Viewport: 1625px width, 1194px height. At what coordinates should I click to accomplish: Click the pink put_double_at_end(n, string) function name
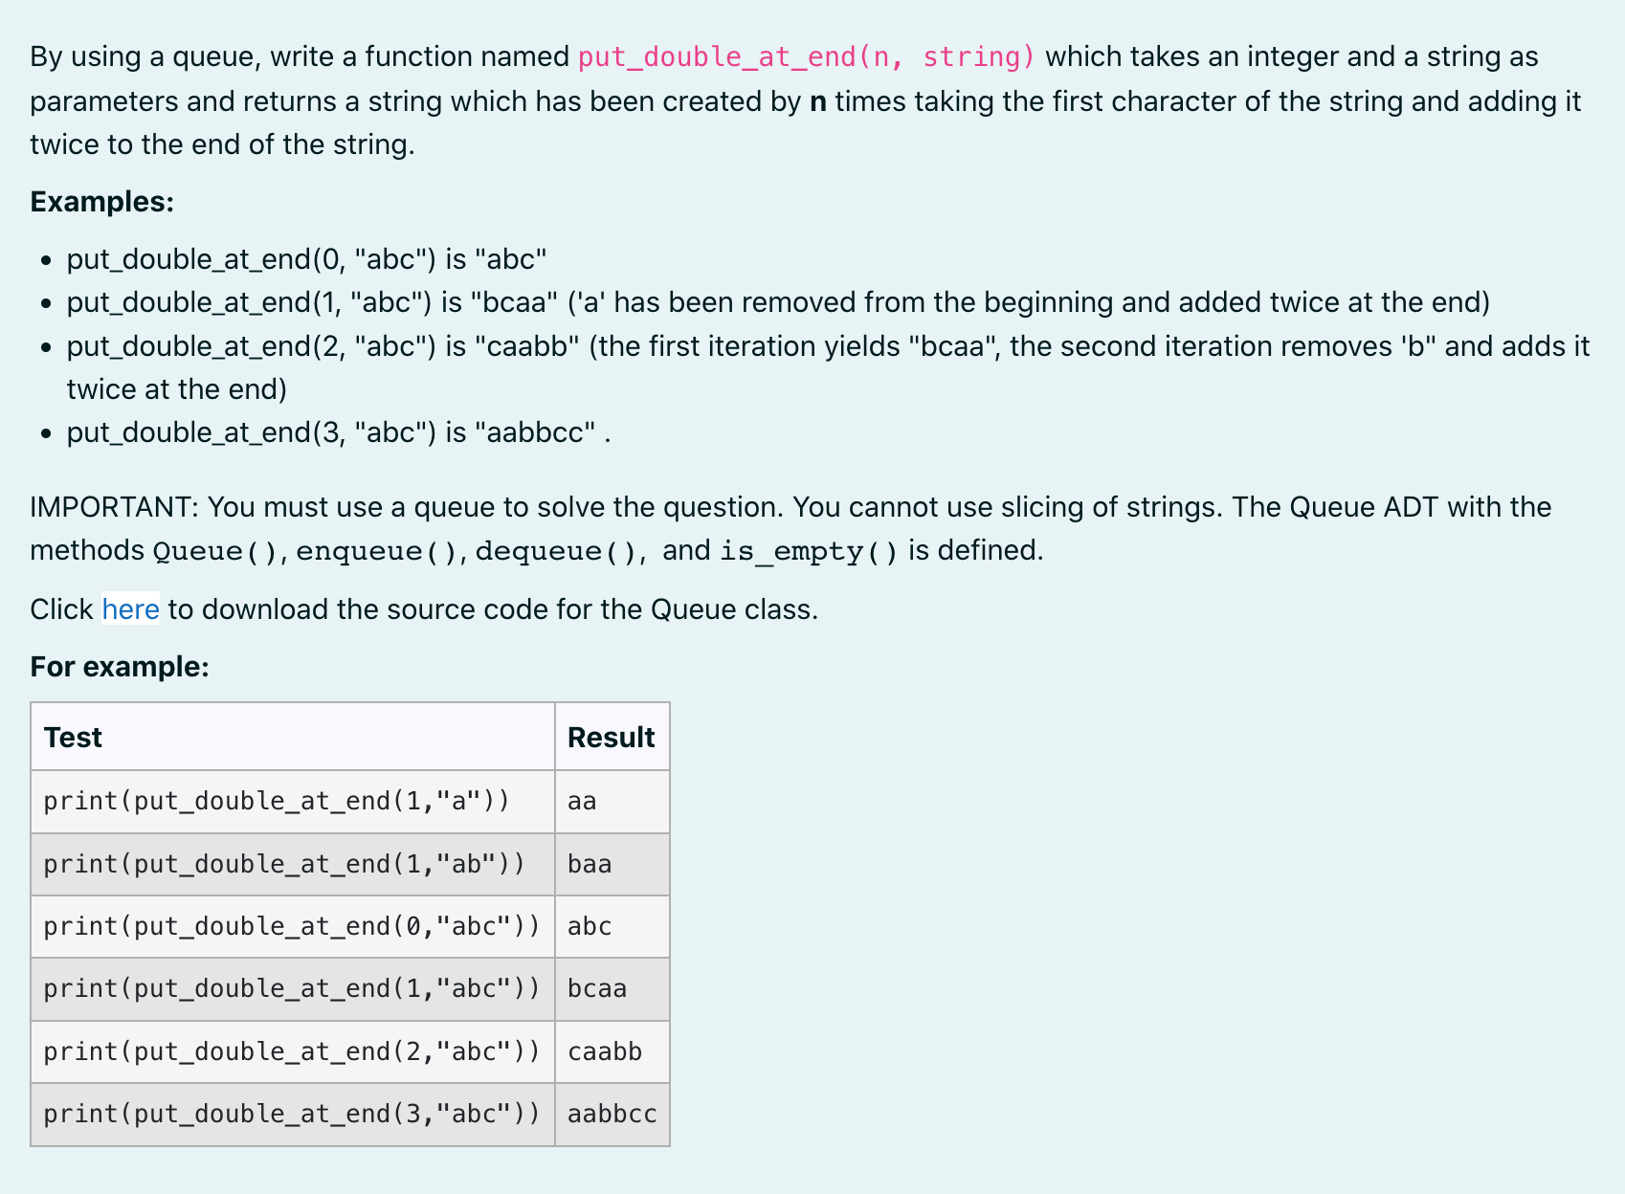(806, 57)
